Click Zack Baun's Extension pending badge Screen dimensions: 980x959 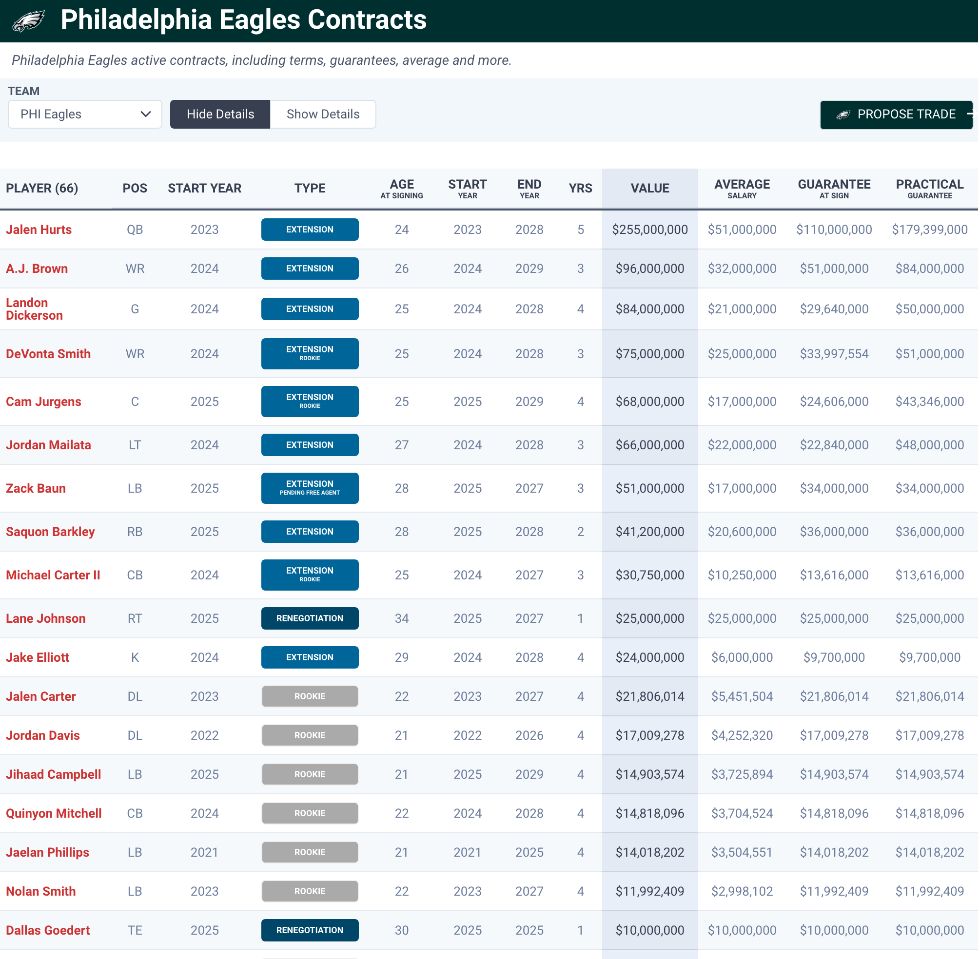(x=310, y=488)
